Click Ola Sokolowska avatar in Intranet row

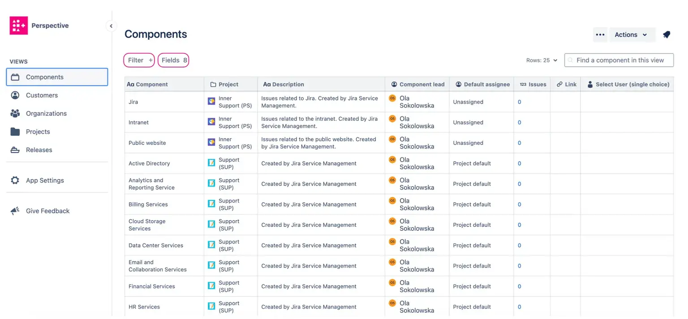pos(392,119)
